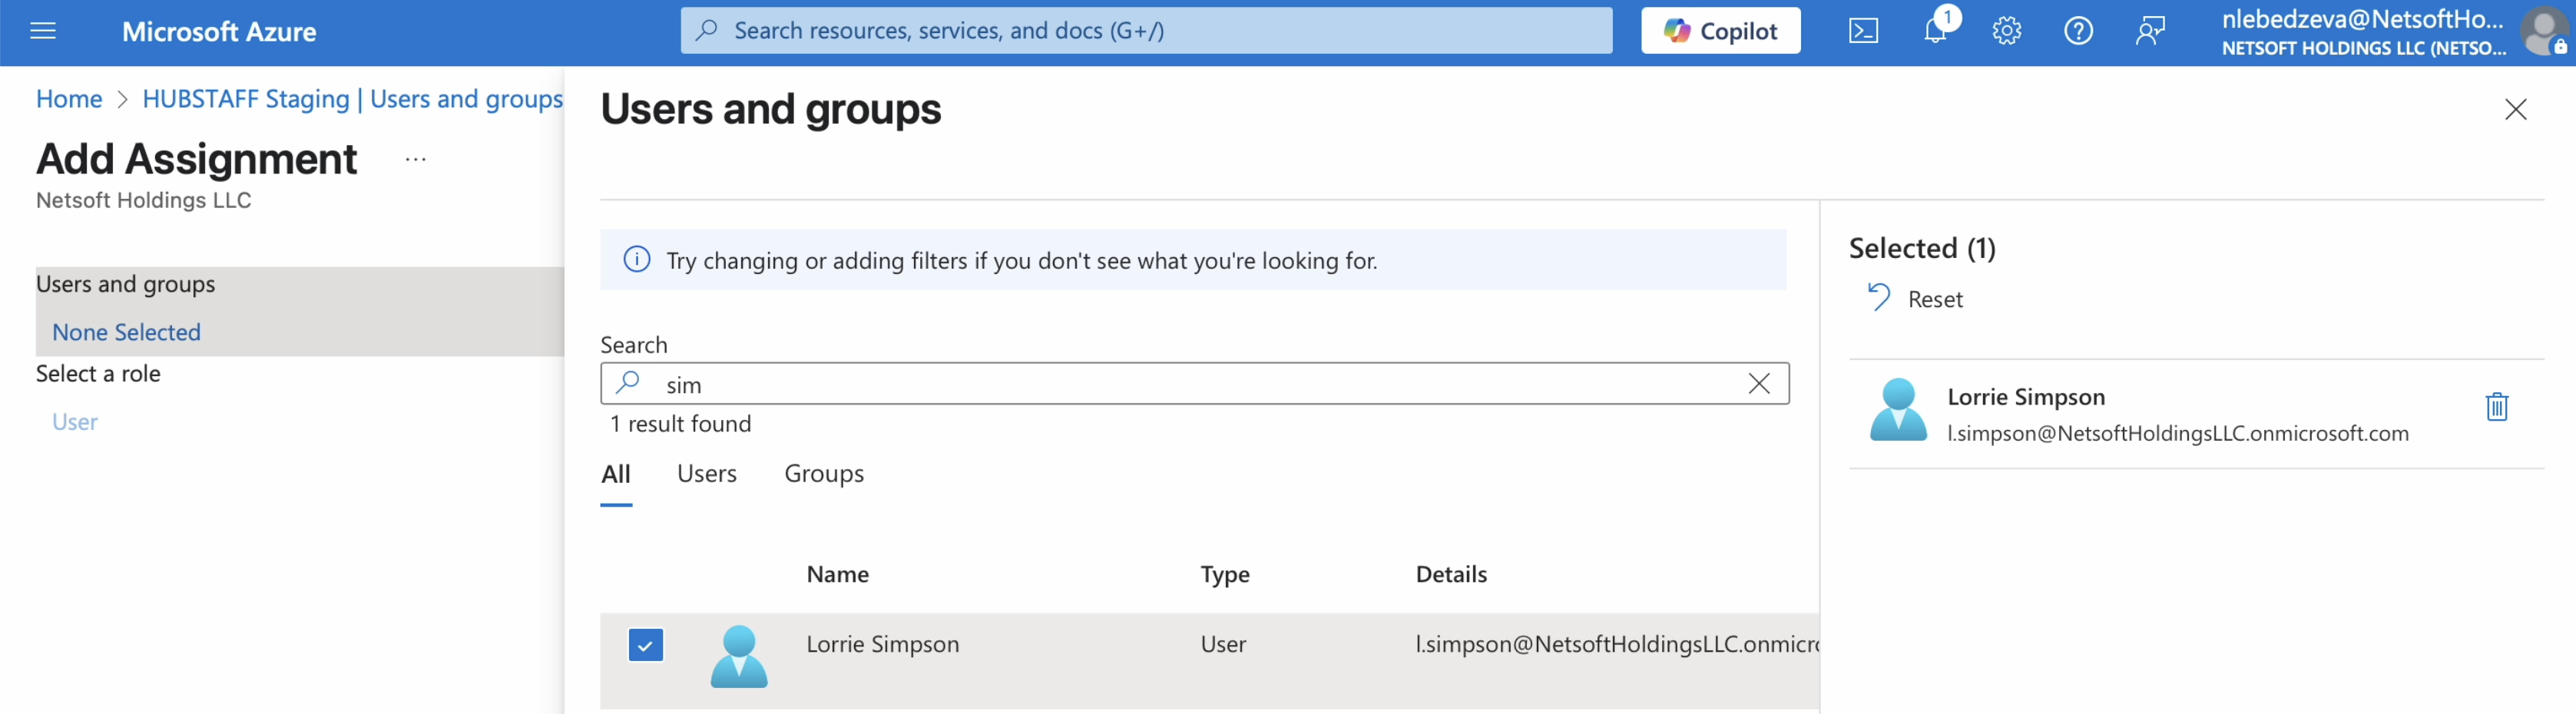Close the Users and groups panel

(x=2516, y=109)
